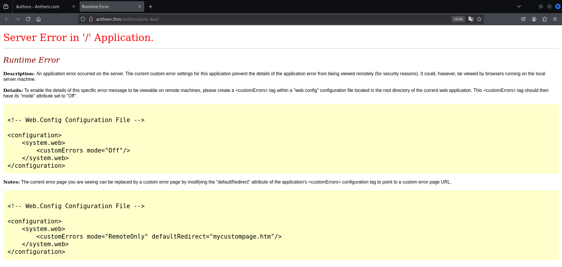The image size is (562, 267).
Task: Close the Runtime Error tab
Action: coord(140,6)
